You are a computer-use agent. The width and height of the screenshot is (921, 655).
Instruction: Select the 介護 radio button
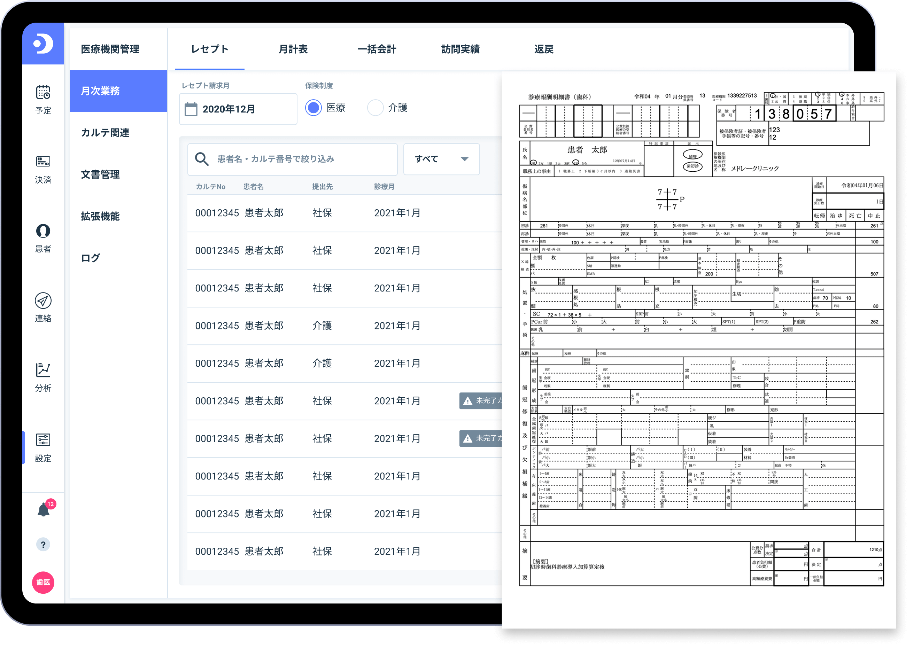[375, 108]
